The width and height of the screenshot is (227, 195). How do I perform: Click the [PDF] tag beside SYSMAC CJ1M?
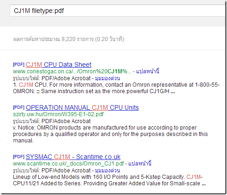tap(19, 157)
